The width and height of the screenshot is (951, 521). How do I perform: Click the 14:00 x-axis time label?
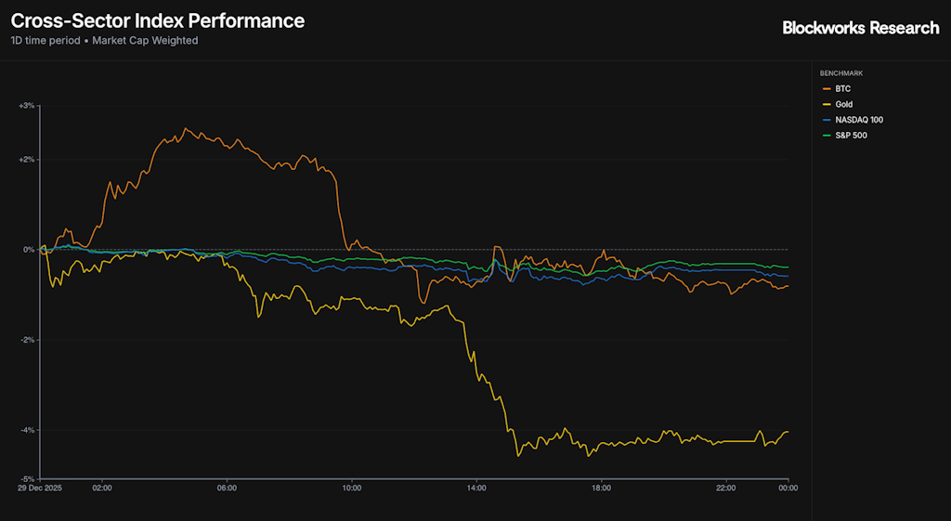pyautogui.click(x=476, y=488)
